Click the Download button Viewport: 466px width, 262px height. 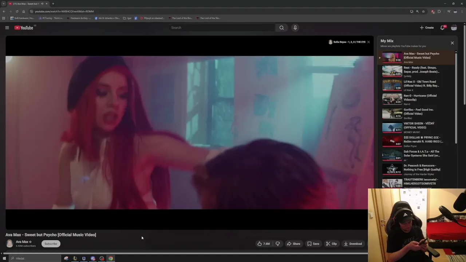pyautogui.click(x=353, y=244)
